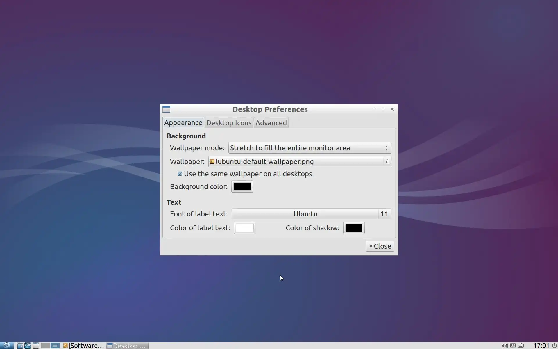Switch to the first workspace in pager

[x=46, y=346]
